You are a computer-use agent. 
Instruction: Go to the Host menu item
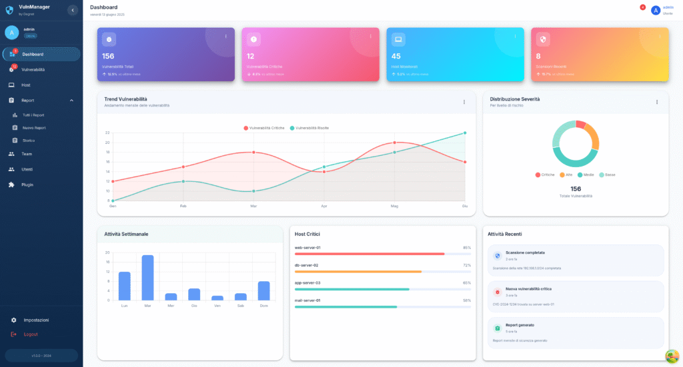tap(41, 85)
